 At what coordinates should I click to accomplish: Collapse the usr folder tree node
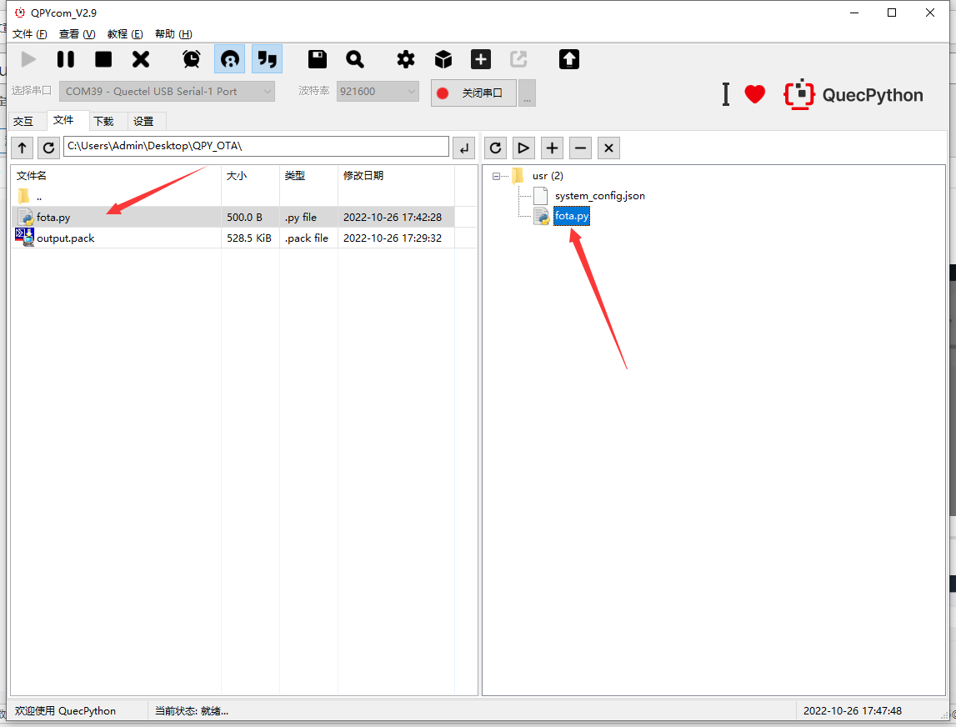click(x=497, y=176)
